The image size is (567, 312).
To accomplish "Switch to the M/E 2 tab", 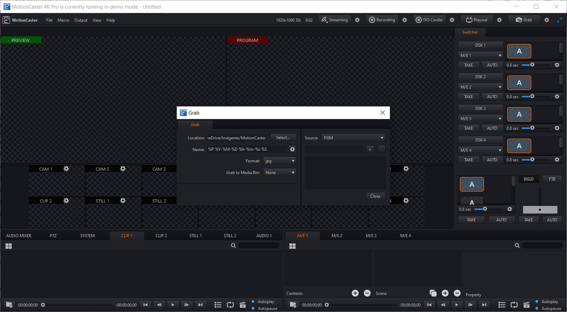I will click(337, 236).
